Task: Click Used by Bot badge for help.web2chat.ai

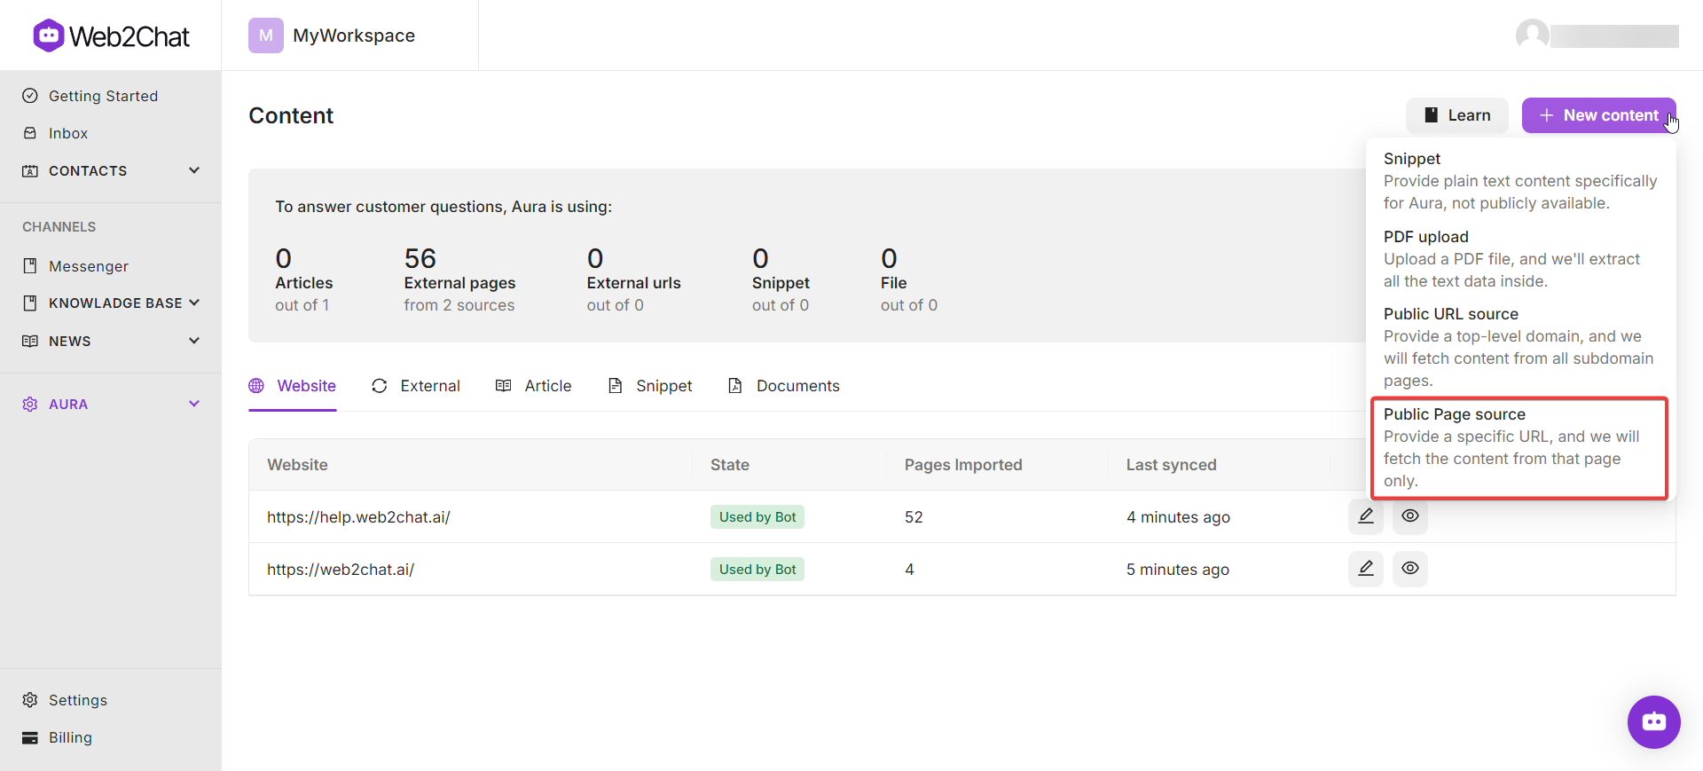Action: [757, 517]
